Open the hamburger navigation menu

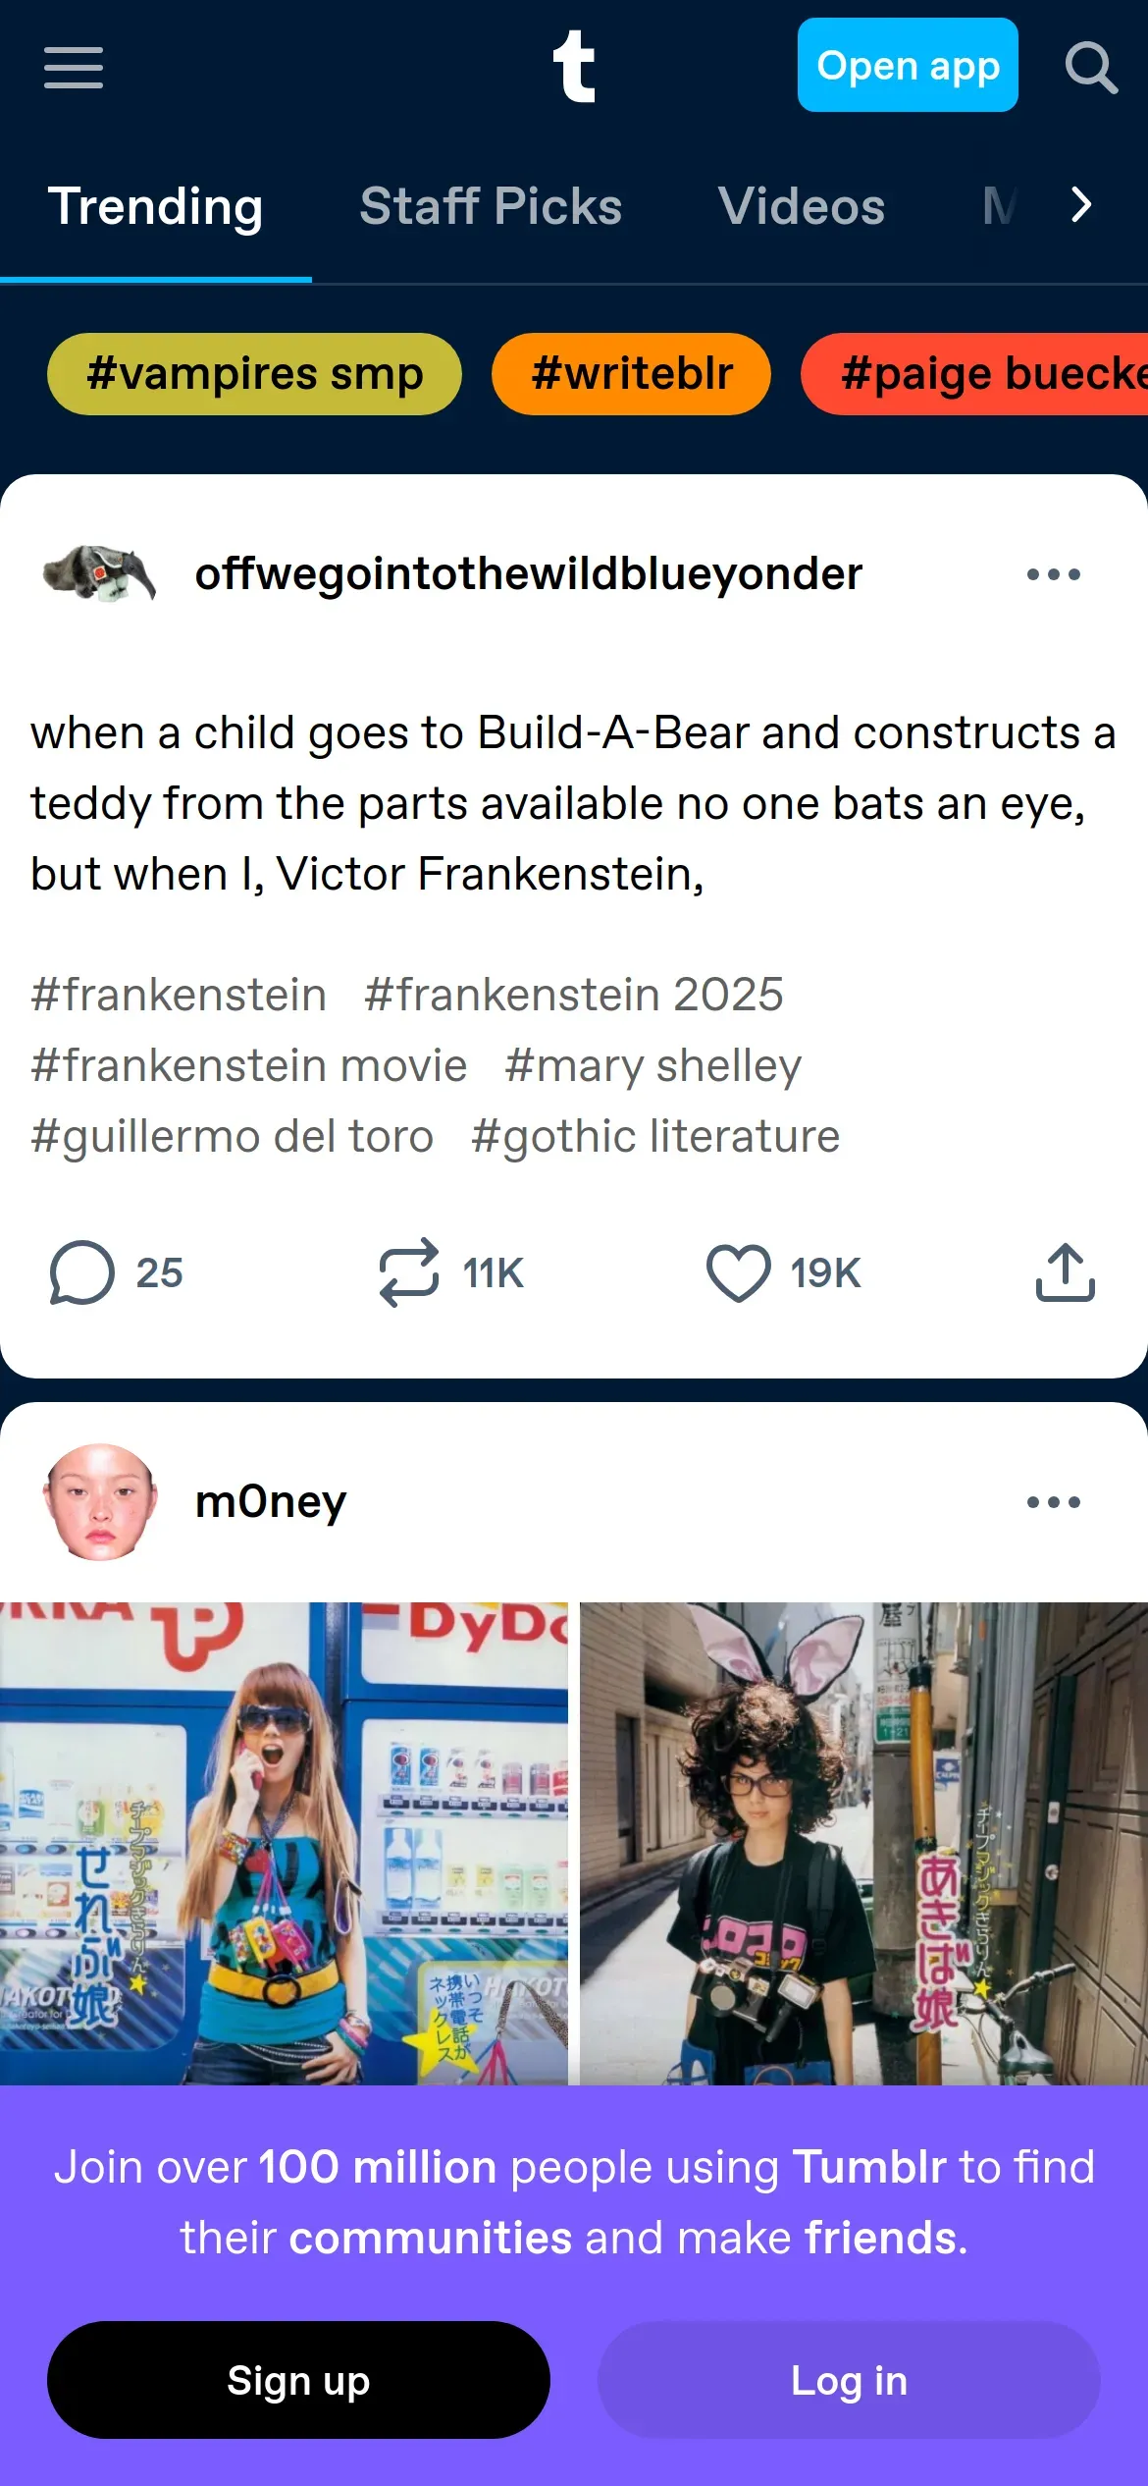point(74,67)
